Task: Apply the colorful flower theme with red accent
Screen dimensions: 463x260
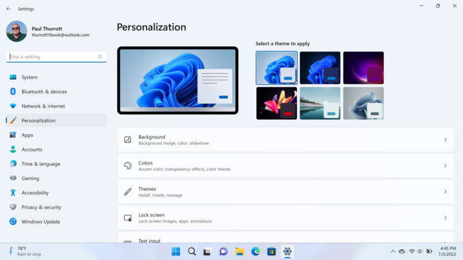Action: point(277,103)
